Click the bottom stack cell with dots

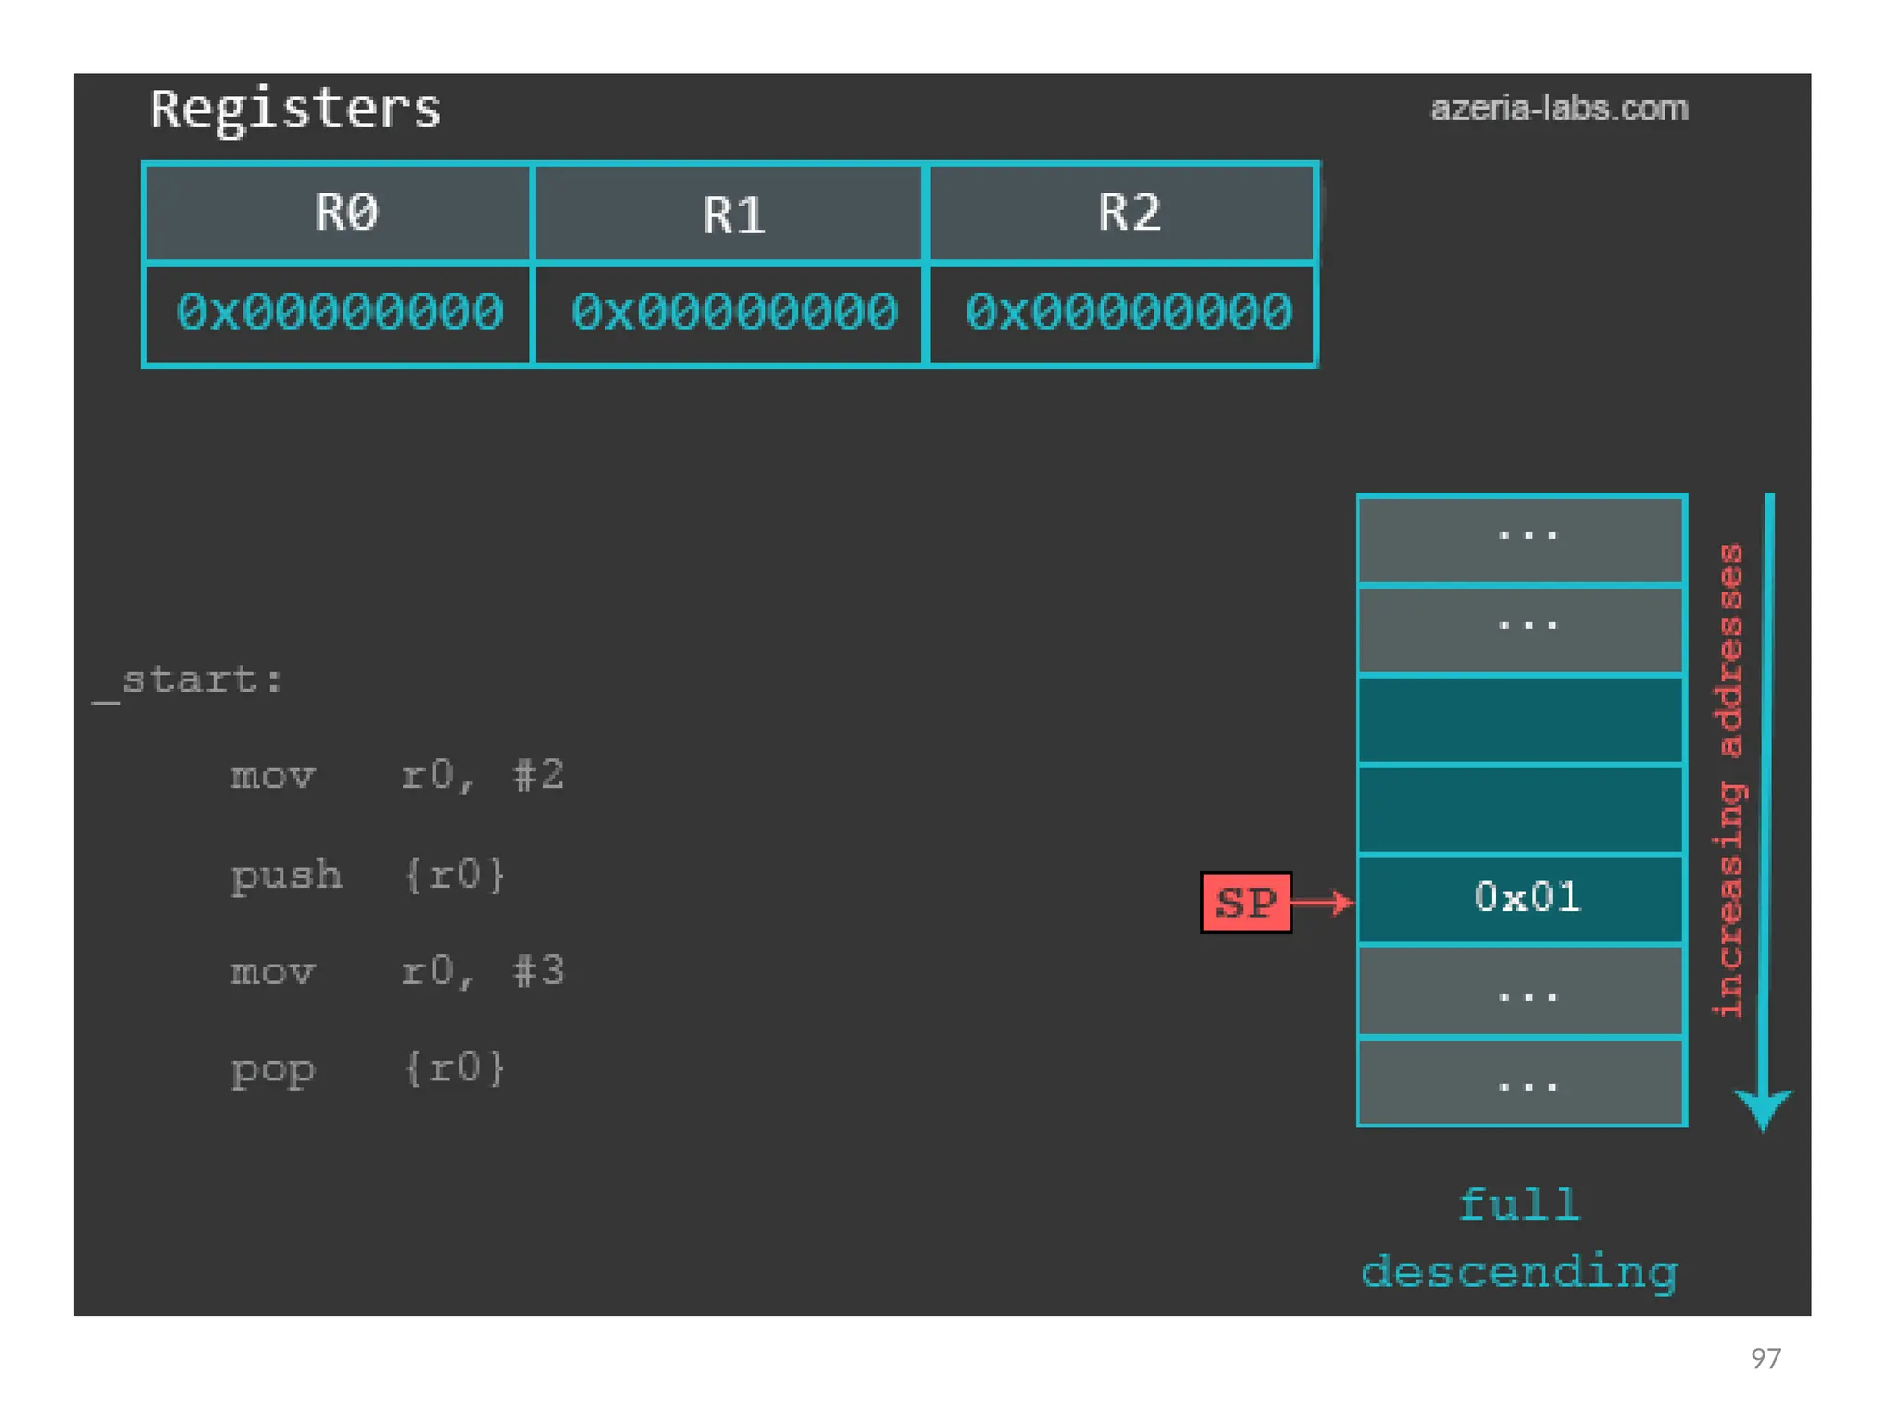point(1521,1081)
